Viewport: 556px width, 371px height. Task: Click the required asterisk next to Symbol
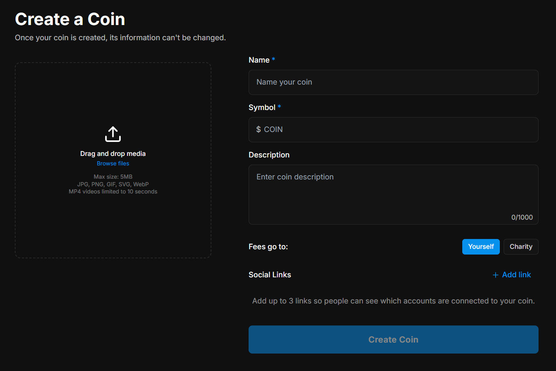(x=279, y=107)
